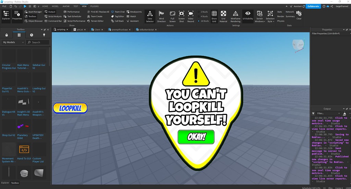Switch to the MODEL ribbon tab
This screenshot has height=189, width=351.
(x=55, y=6)
